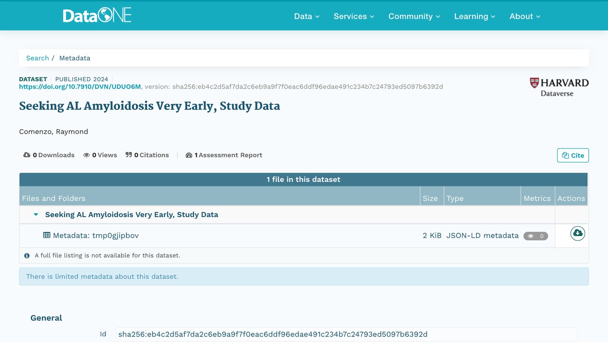This screenshot has width=608, height=342.
Task: Click the info icon next to full file listing note
Action: point(27,256)
